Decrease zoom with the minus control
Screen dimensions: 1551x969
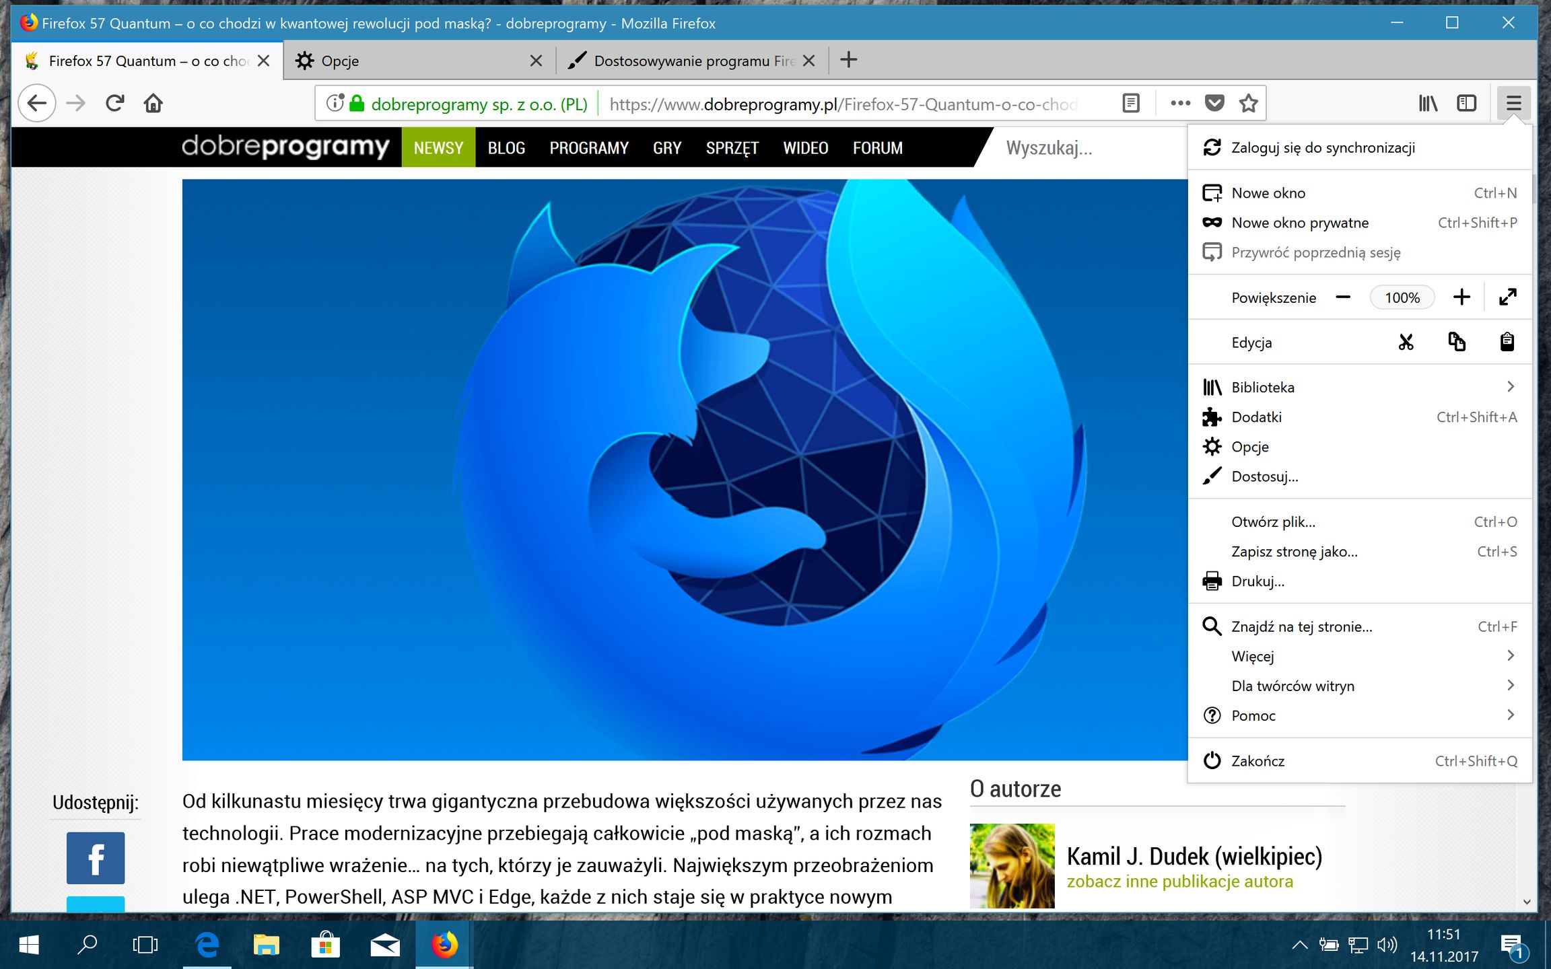click(x=1344, y=297)
